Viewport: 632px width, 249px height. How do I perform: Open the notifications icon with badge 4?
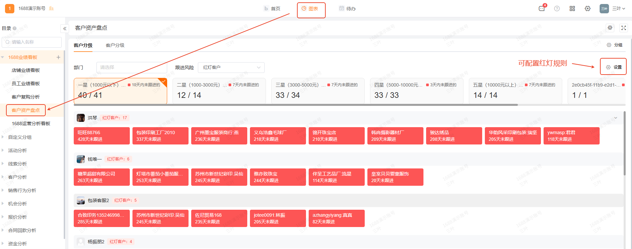coord(542,8)
